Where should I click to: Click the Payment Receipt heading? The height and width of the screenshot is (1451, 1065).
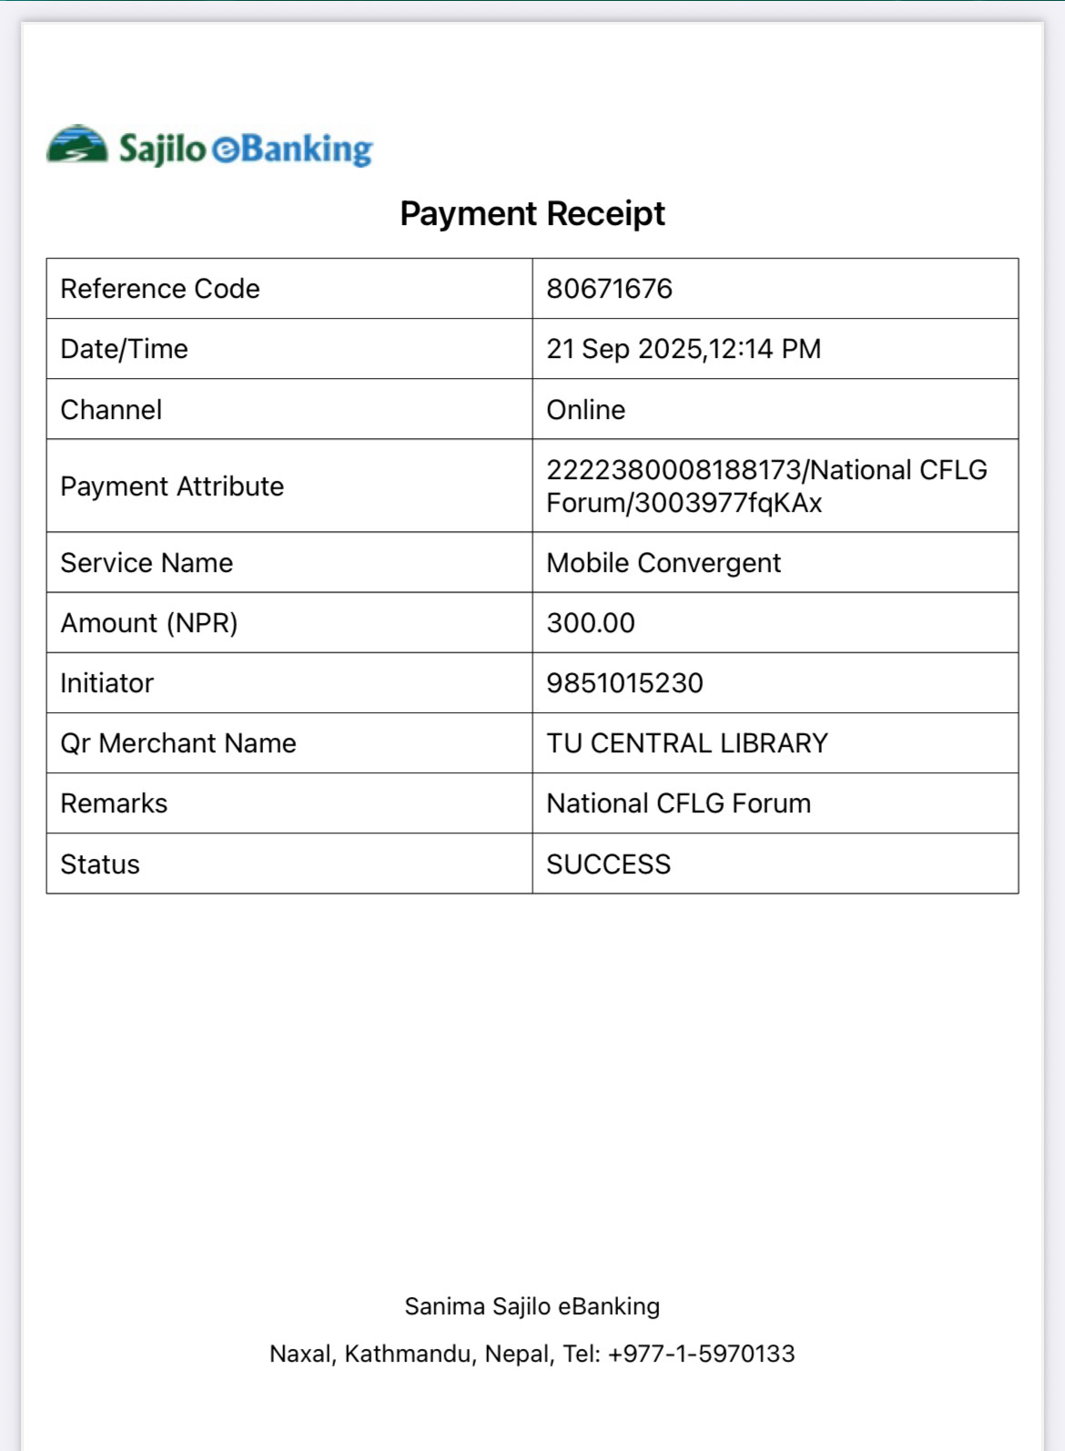[532, 214]
